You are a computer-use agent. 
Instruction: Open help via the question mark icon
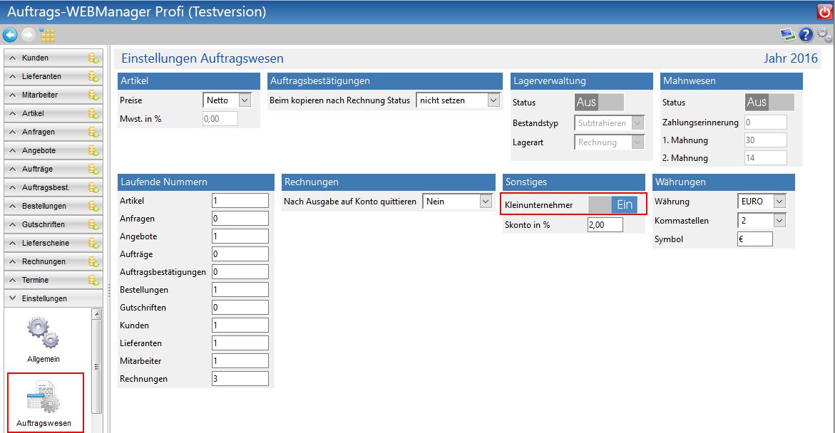806,34
